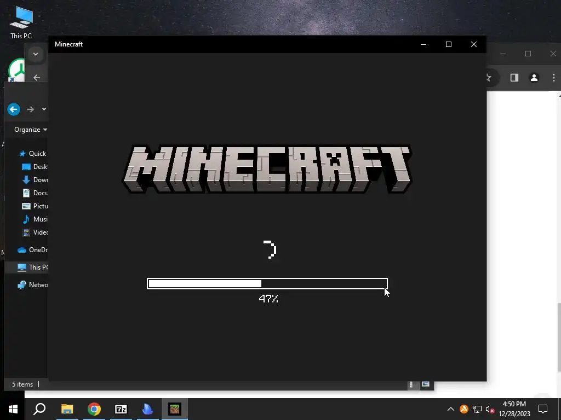The image size is (561, 420).
Task: Bookmark page with Chrome star icon
Action: click(x=489, y=78)
